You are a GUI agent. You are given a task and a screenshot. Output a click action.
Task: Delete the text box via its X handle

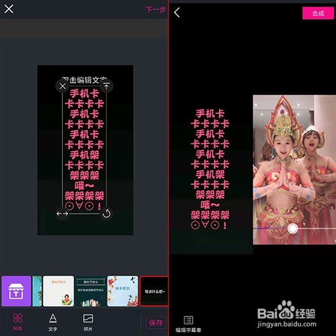click(x=62, y=86)
